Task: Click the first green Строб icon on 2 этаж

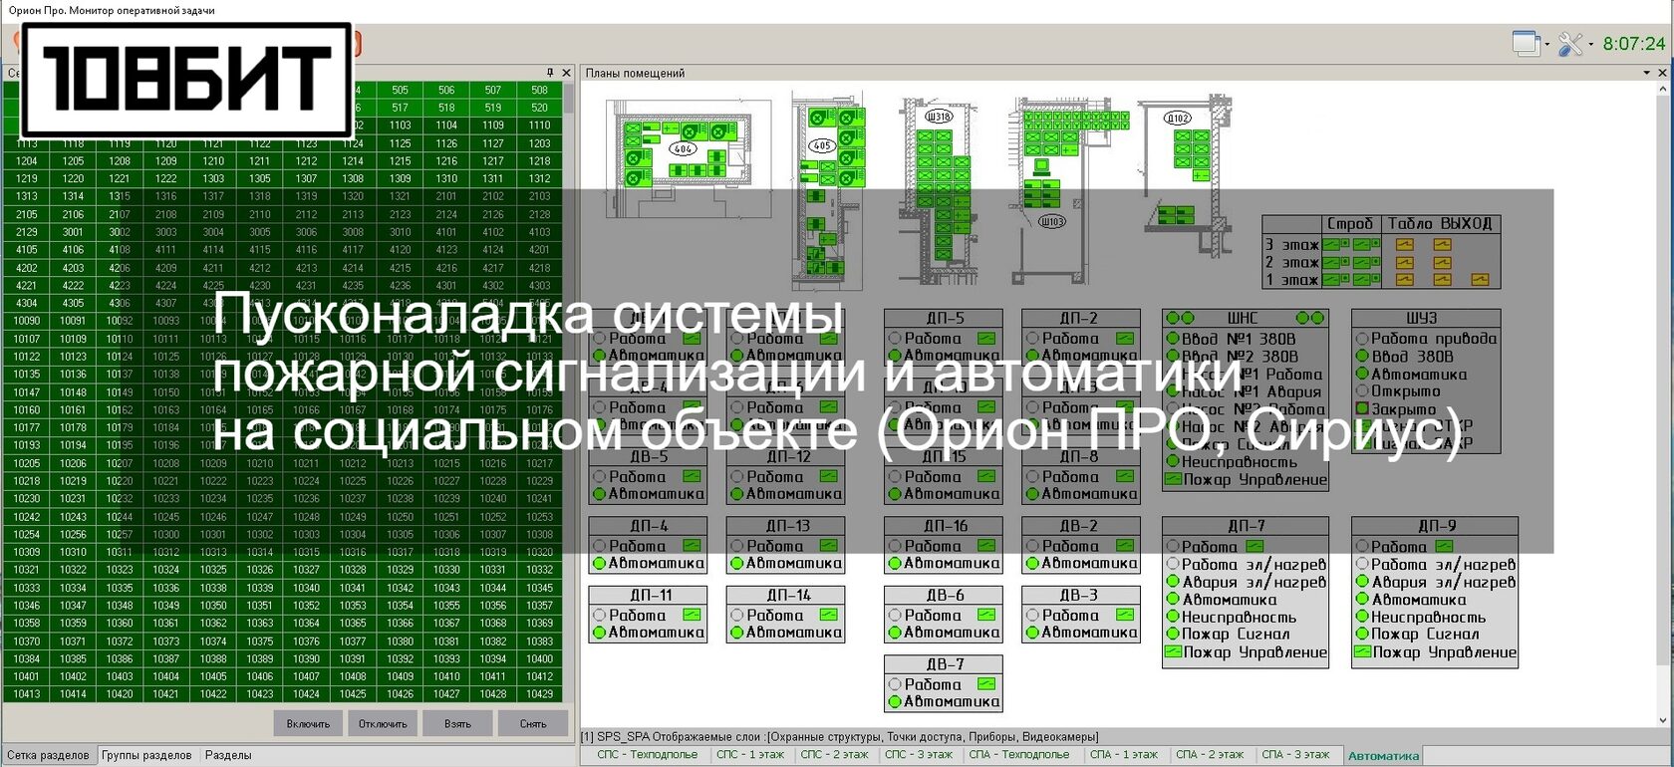Action: point(1330,263)
